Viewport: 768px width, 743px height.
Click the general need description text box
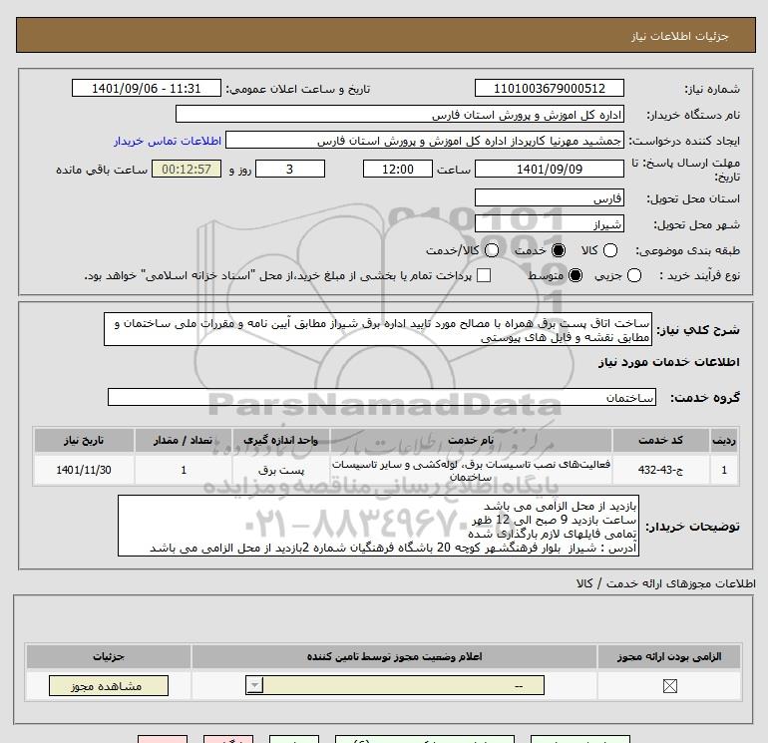coord(378,329)
